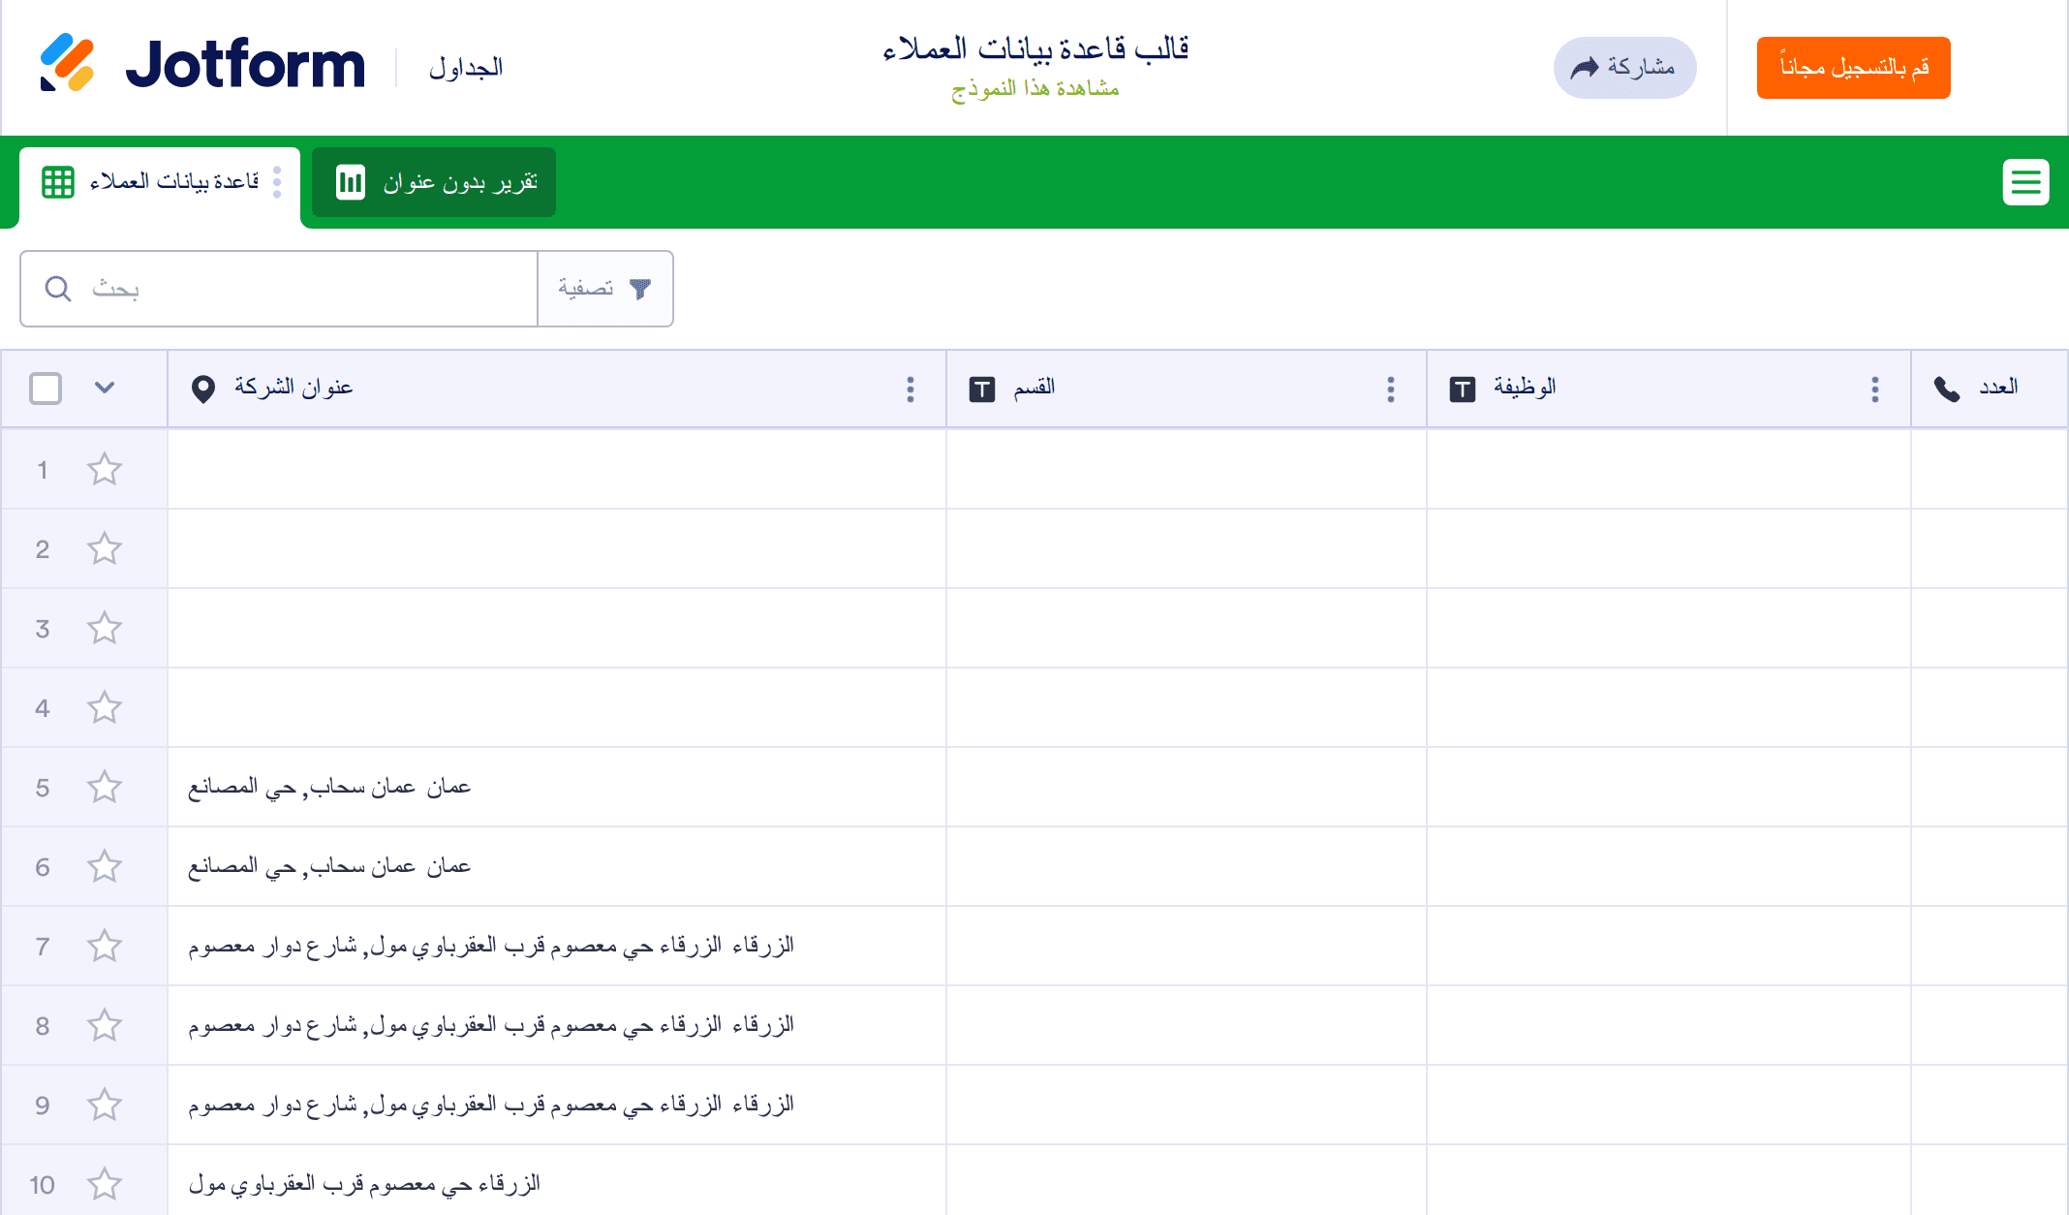Open the تصفية filter dropdown

[x=586, y=289]
